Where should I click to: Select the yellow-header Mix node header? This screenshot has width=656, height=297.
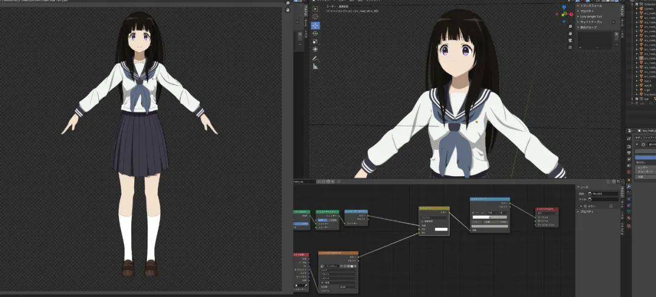[434, 208]
